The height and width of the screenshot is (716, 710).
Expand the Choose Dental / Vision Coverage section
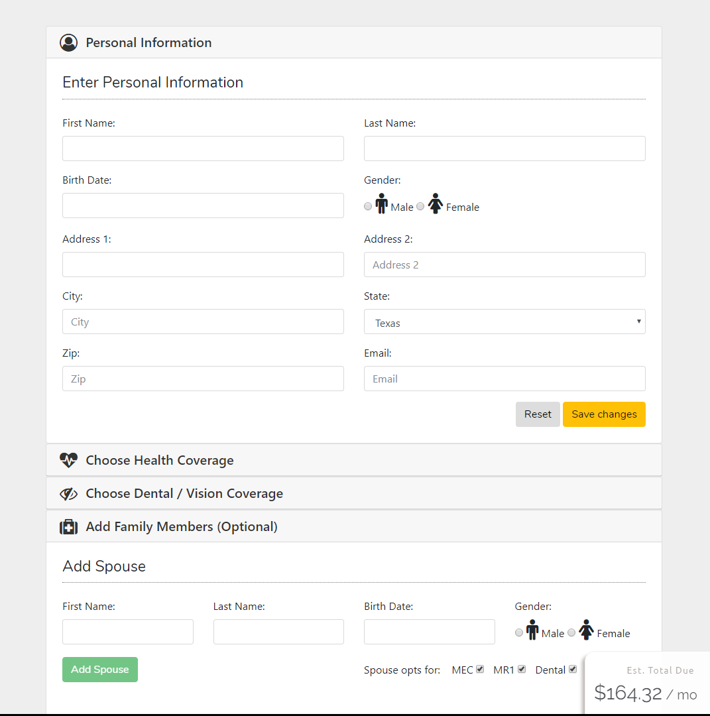(x=184, y=493)
